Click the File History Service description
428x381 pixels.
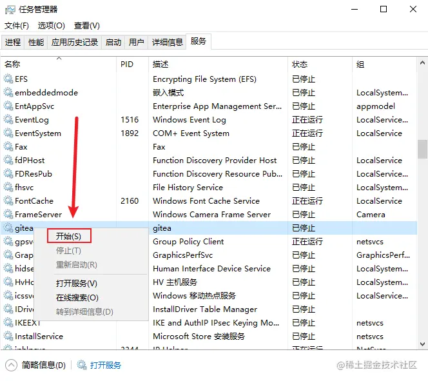tap(188, 188)
